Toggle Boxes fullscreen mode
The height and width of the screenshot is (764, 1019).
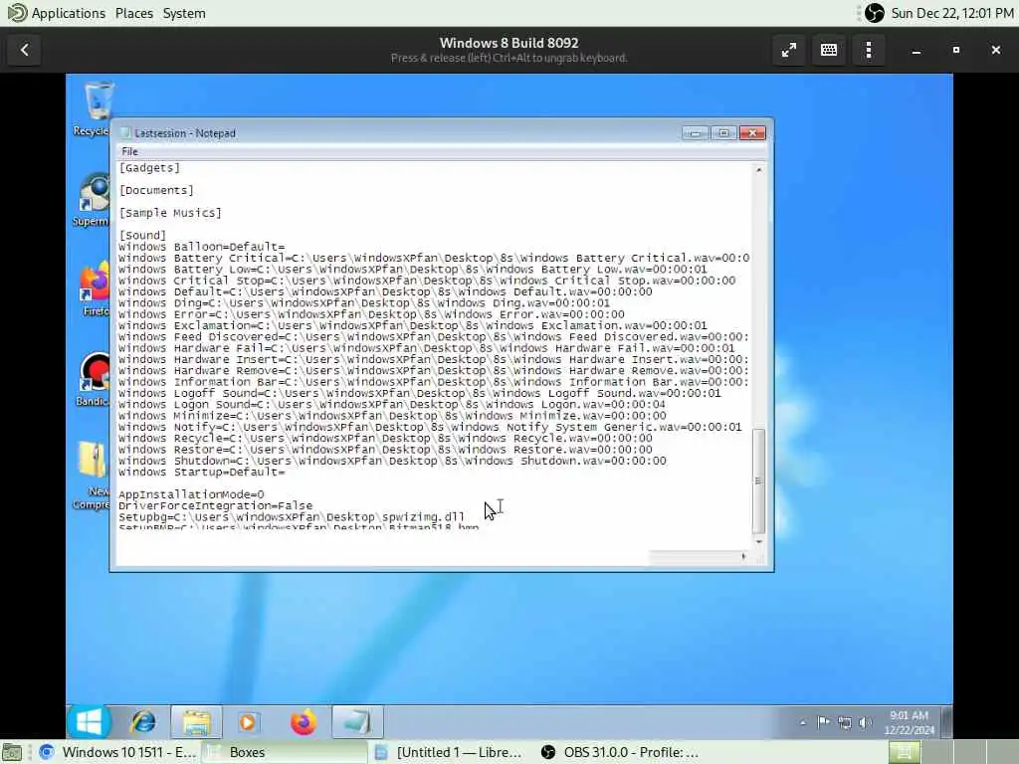click(x=789, y=50)
